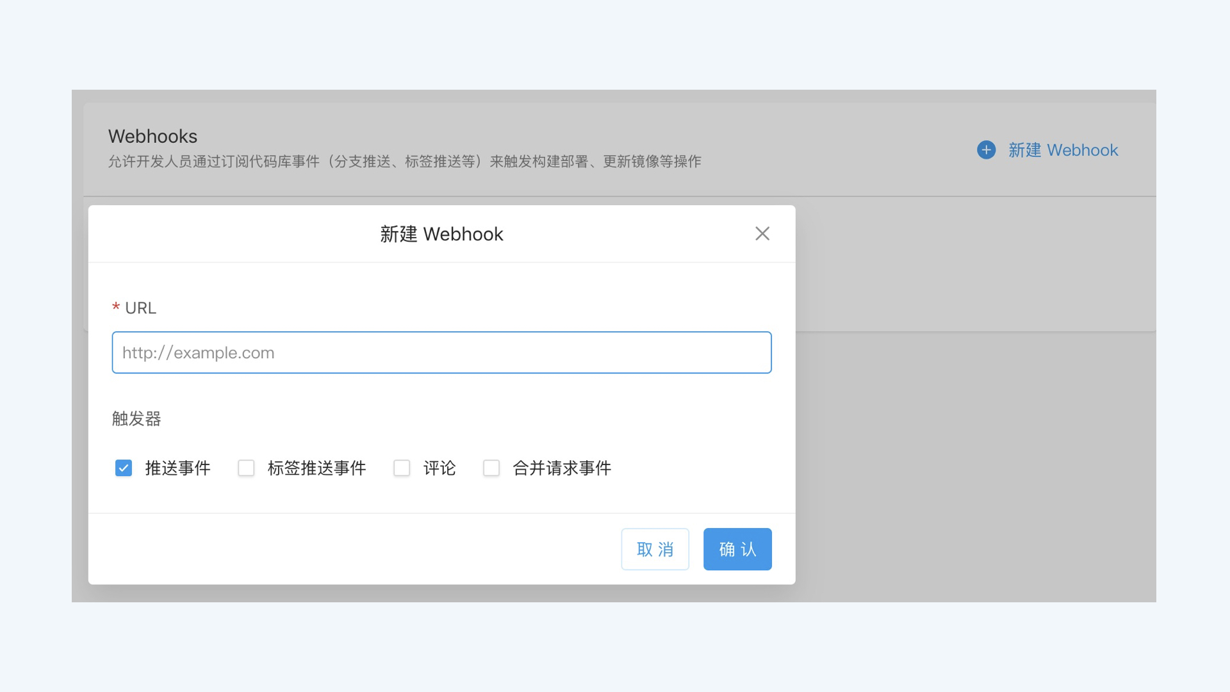Click the blue plus icon beside 新建 Webhook
This screenshot has height=692, width=1230.
987,150
